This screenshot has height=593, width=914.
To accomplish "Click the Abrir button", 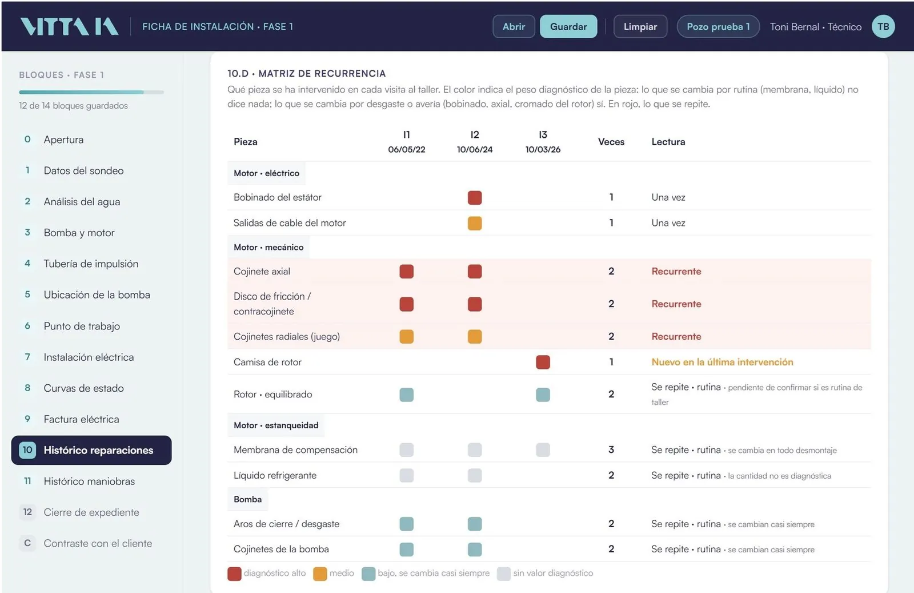I will [514, 26].
